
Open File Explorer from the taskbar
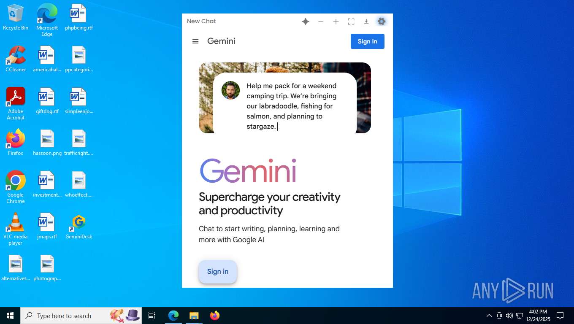[194, 316]
